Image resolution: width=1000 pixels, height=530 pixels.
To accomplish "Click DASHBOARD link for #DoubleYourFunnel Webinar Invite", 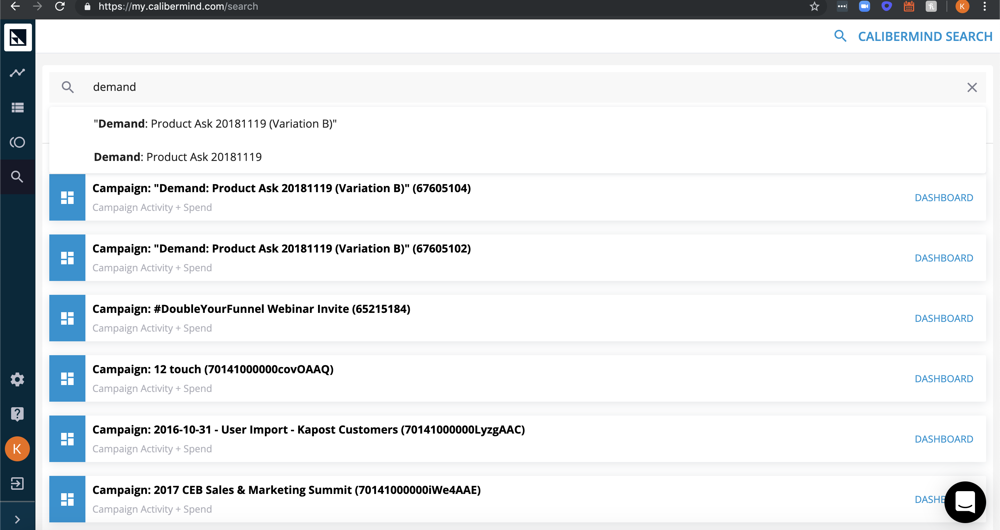I will pos(944,318).
